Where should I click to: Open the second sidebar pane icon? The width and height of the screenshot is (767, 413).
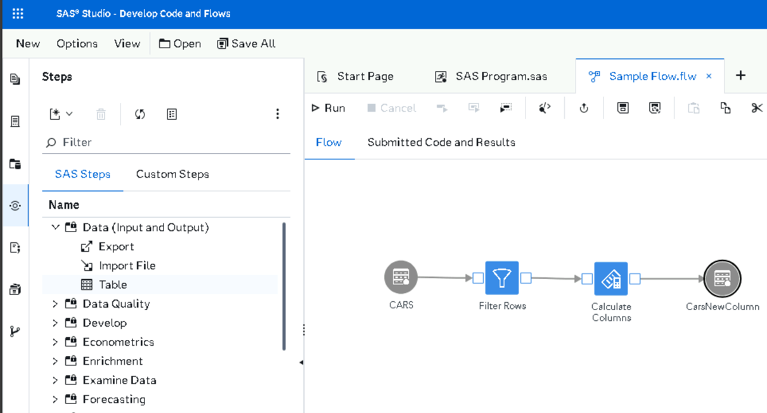point(15,121)
